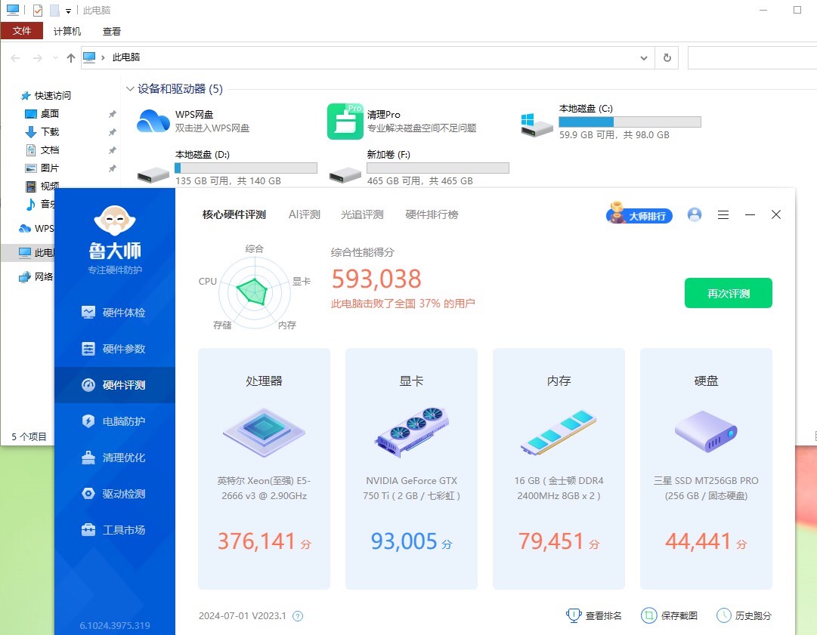
Task: Select 网络 in navigation pane
Action: coord(36,276)
